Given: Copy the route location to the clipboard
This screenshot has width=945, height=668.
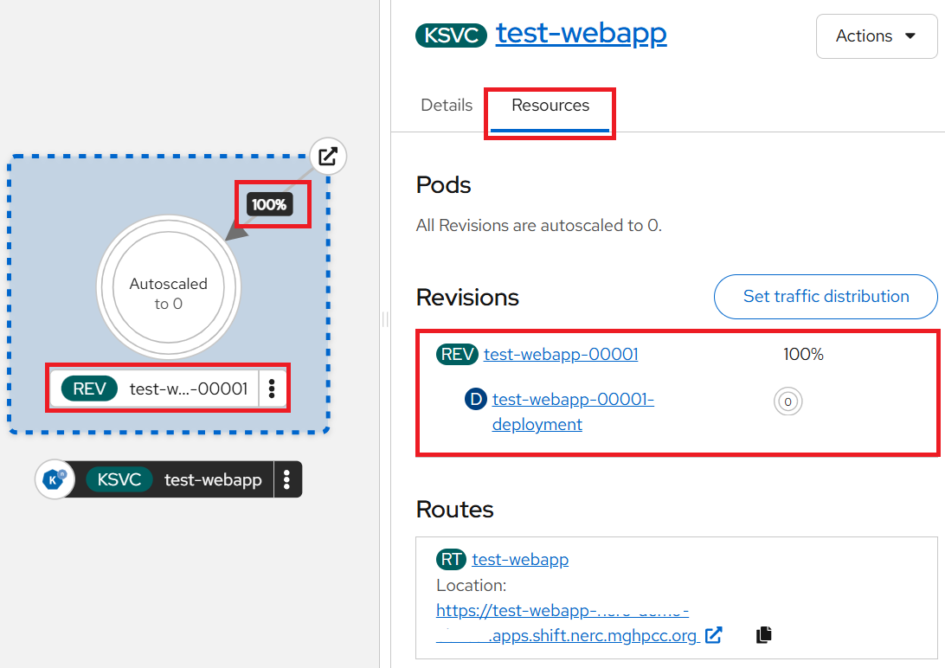Looking at the screenshot, I should [763, 635].
